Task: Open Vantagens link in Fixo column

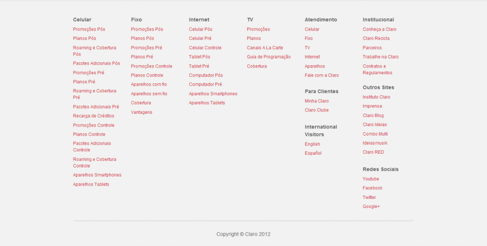Action: [x=142, y=112]
